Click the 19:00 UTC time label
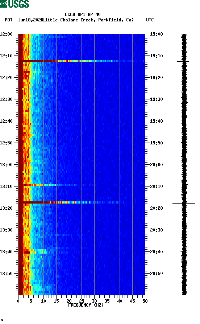 [x=157, y=34]
